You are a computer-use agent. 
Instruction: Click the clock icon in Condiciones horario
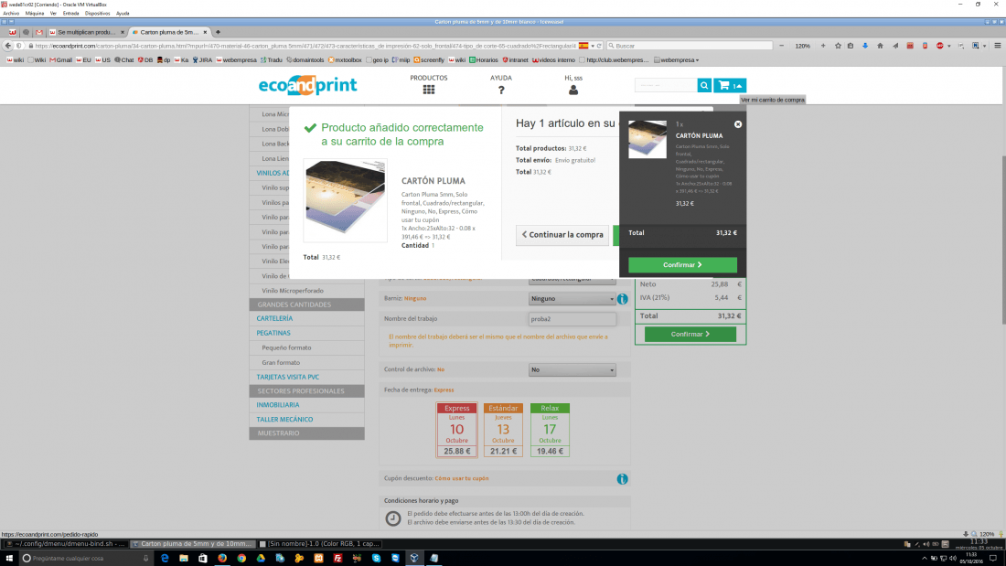pos(392,518)
